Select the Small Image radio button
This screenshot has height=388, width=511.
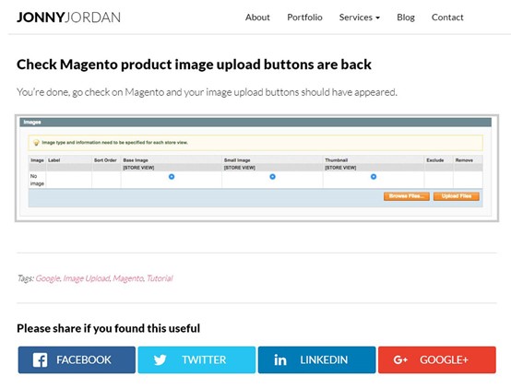pyautogui.click(x=272, y=177)
